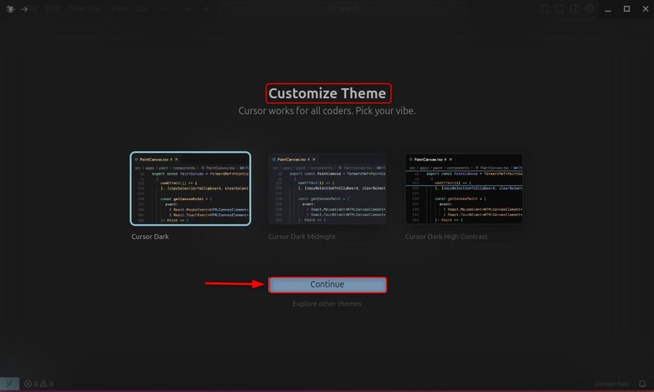This screenshot has width=654, height=392.
Task: Open the Explore other themes link
Action: pos(327,304)
